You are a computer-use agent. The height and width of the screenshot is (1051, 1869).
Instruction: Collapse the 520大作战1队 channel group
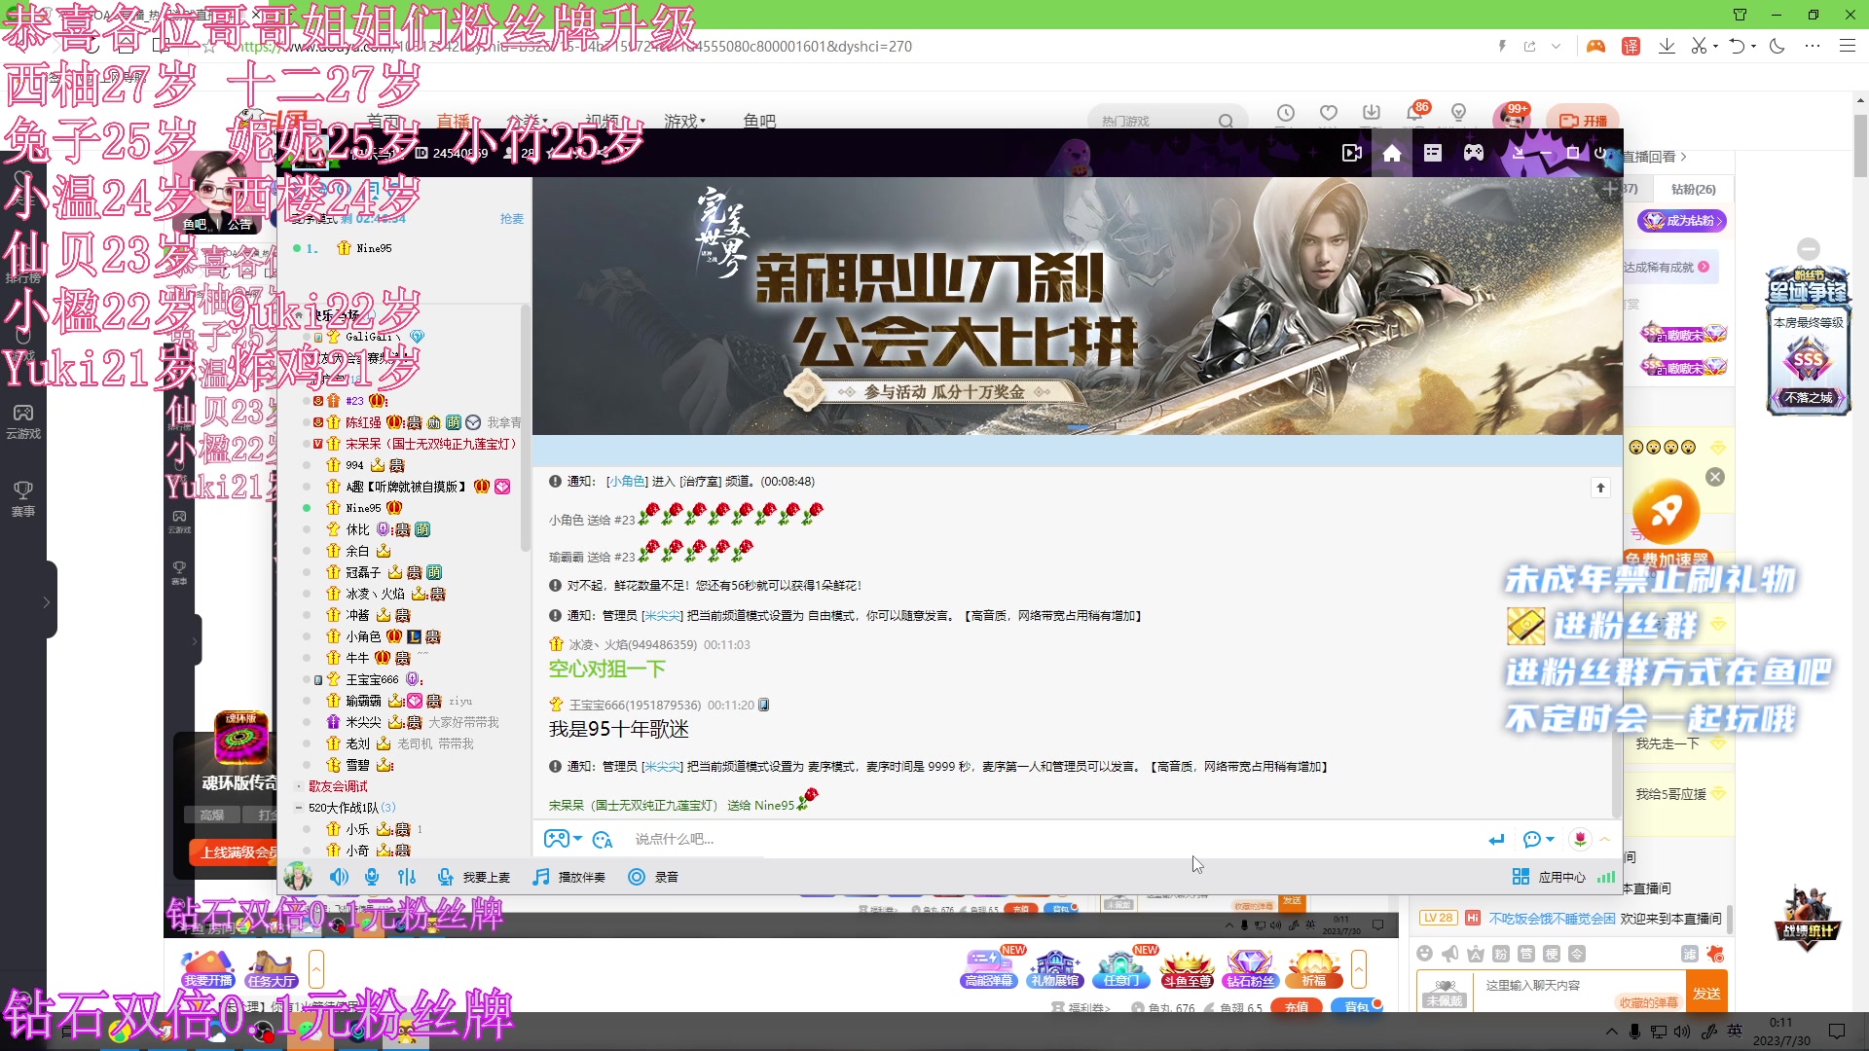pos(299,808)
